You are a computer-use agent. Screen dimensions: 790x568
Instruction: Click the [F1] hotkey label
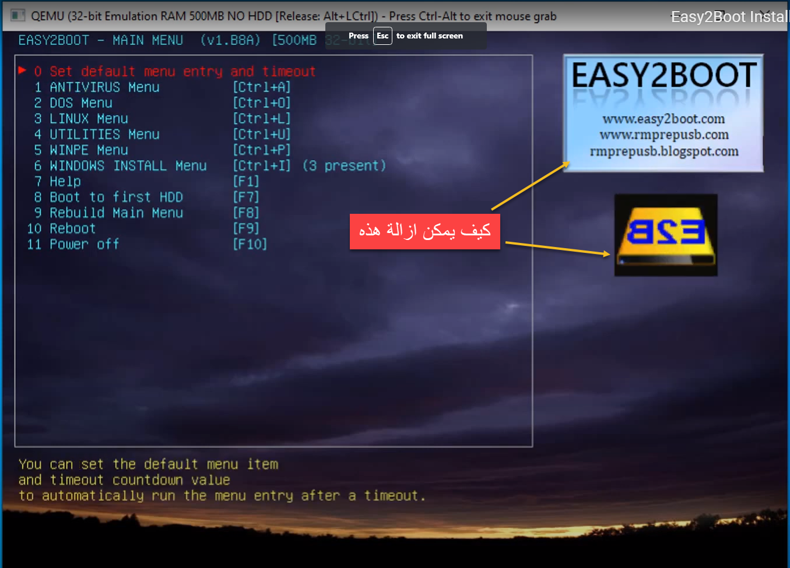246,182
